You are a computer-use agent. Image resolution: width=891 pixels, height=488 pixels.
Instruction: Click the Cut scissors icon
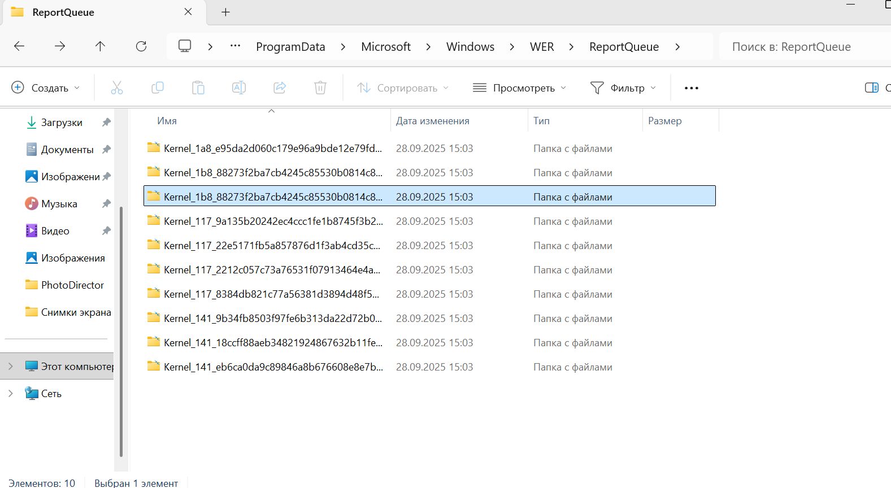click(x=117, y=88)
